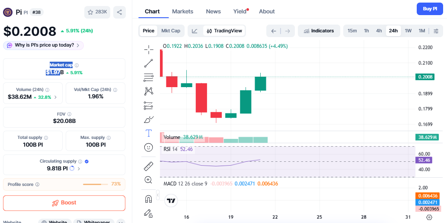
Task: Select the 1W timeframe interval
Action: pyautogui.click(x=408, y=31)
